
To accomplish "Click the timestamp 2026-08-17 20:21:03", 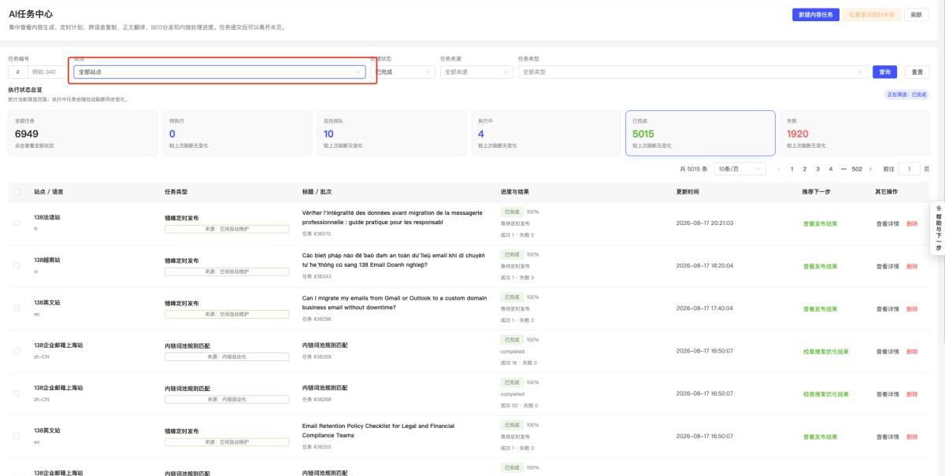I will tap(704, 223).
